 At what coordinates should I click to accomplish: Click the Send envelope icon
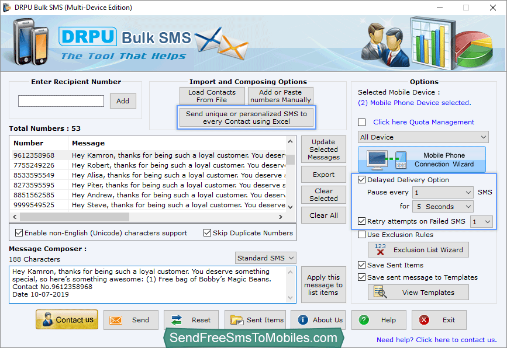click(116, 320)
